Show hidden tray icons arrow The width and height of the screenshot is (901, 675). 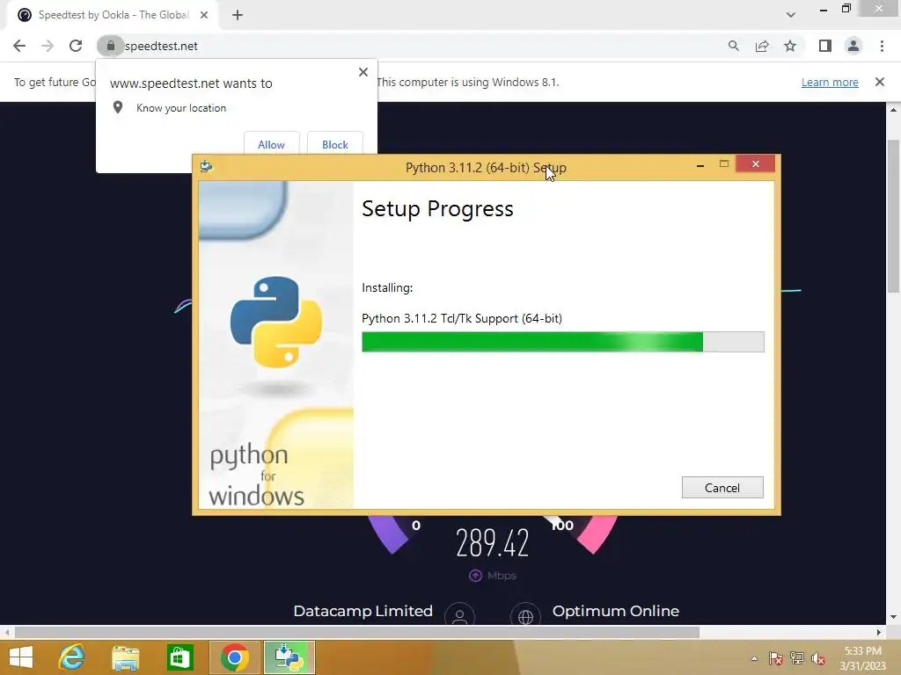[754, 658]
